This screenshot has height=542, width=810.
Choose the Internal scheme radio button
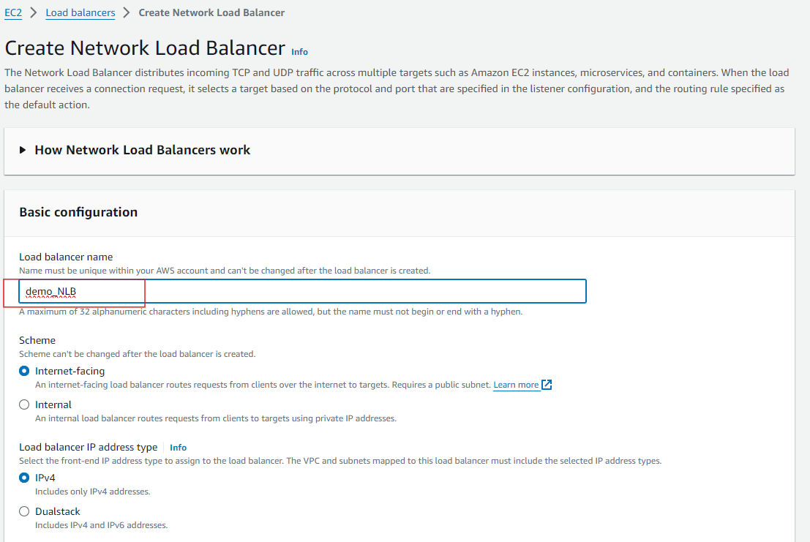point(25,404)
